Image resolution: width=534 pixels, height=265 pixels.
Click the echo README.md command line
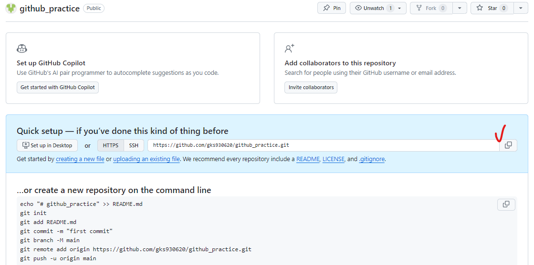[x=81, y=204]
